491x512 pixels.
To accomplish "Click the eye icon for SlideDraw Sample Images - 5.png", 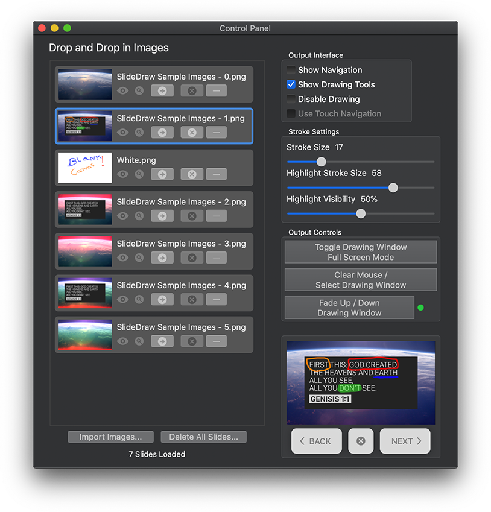I will [x=123, y=341].
